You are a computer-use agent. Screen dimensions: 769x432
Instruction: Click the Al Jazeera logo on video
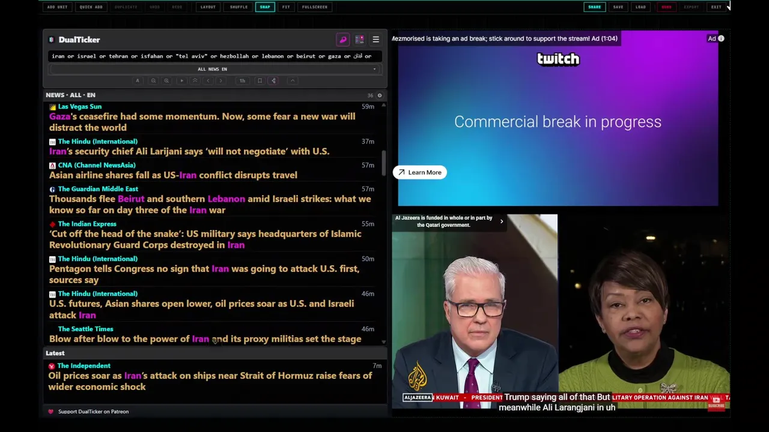coord(417,377)
